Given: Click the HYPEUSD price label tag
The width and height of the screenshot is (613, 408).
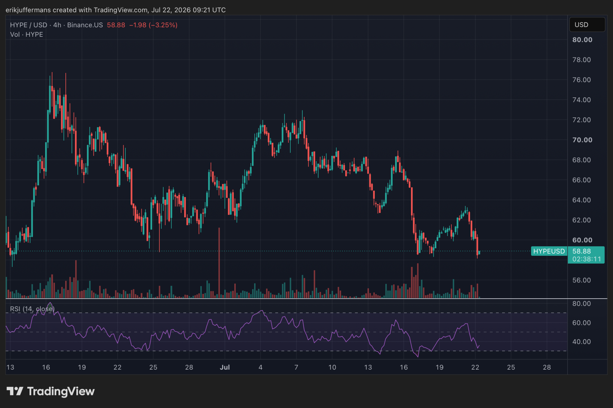Looking at the screenshot, I should click(549, 251).
